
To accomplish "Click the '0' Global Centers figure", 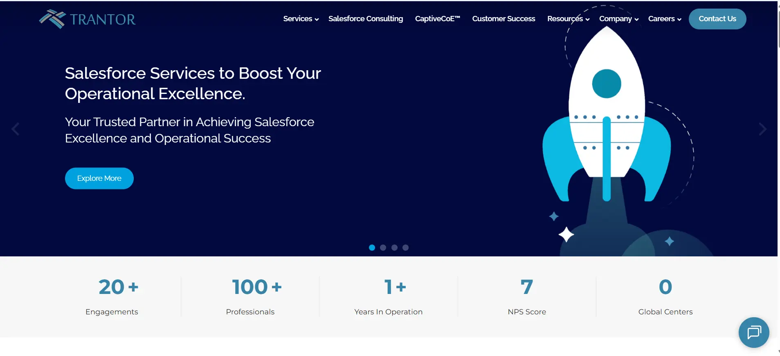I will [x=665, y=287].
